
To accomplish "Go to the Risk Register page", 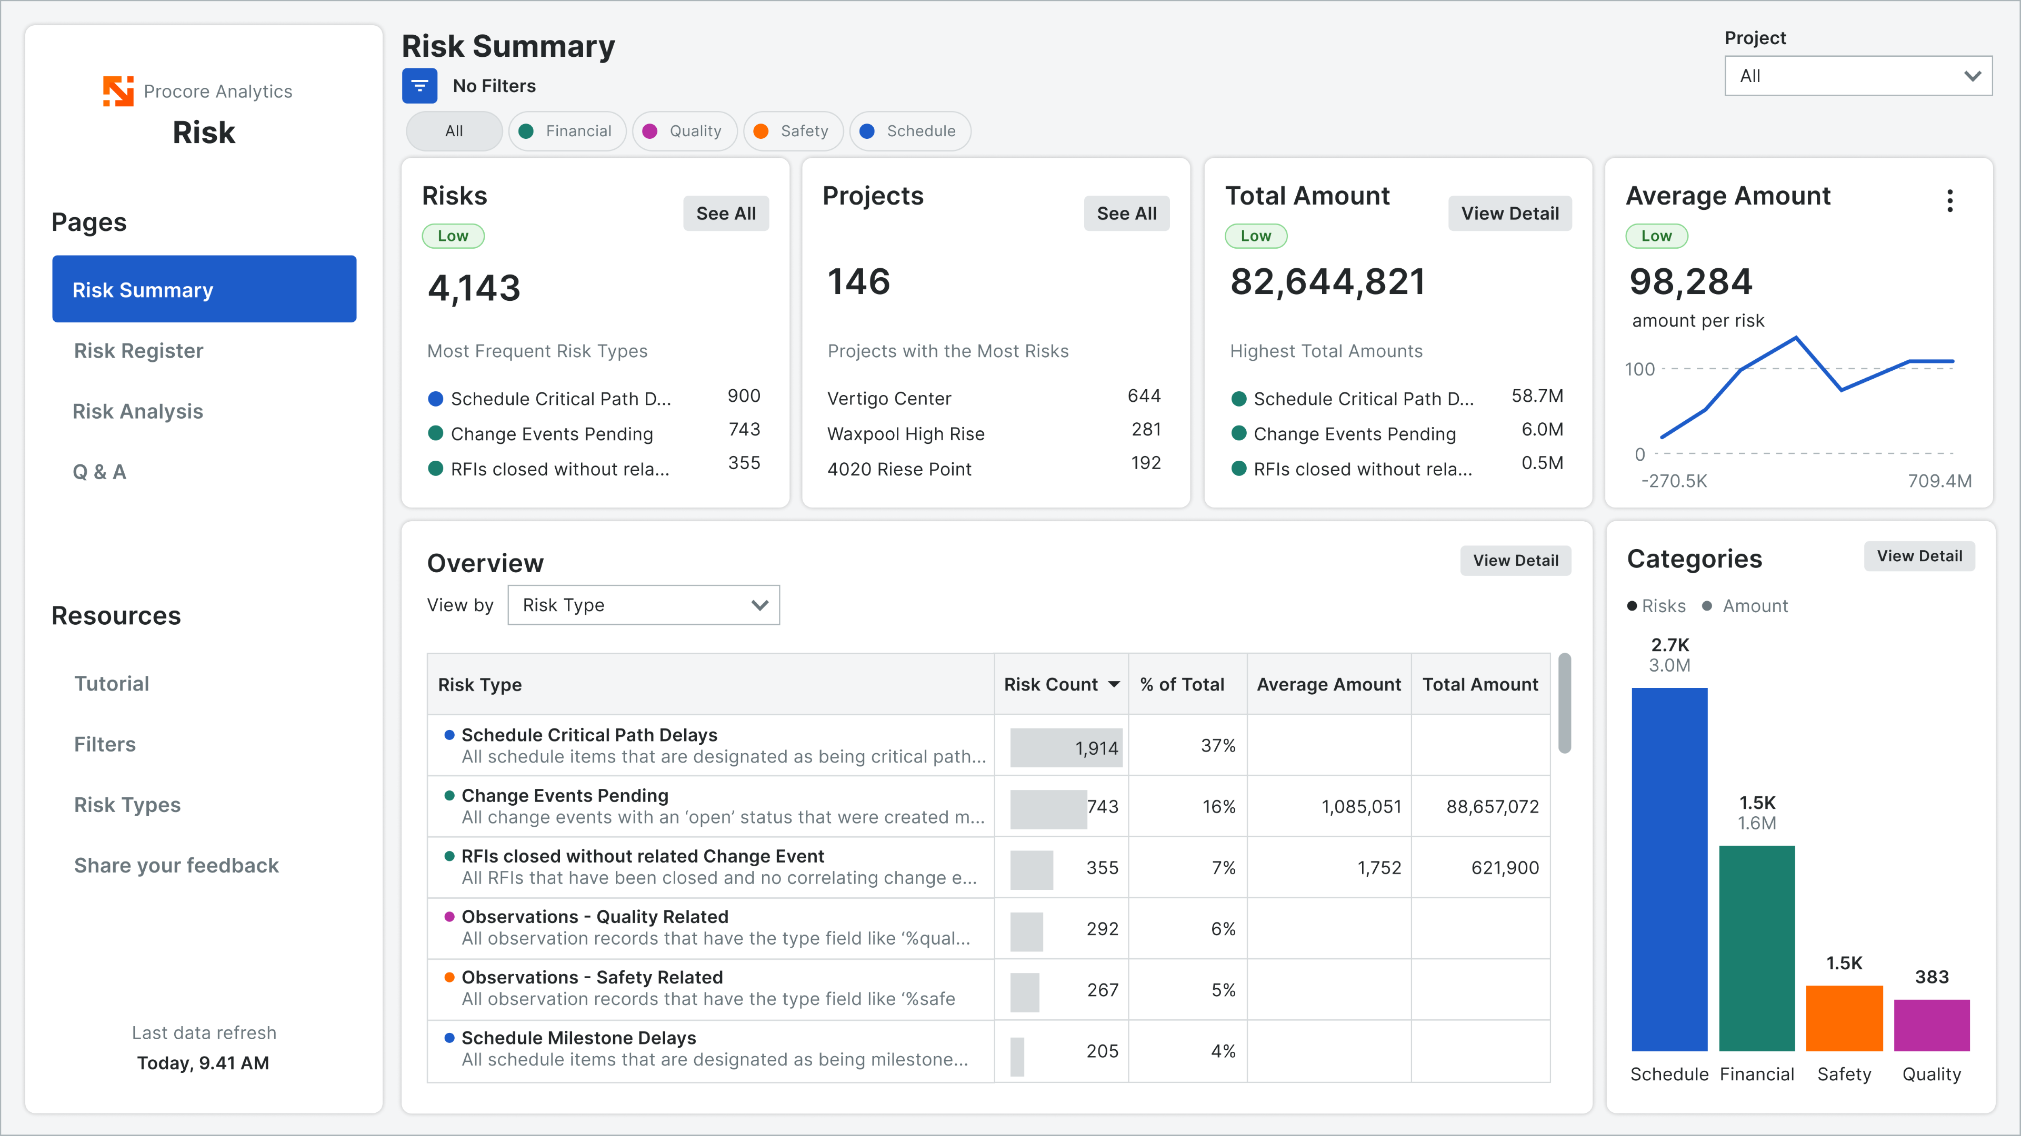I will 139,350.
